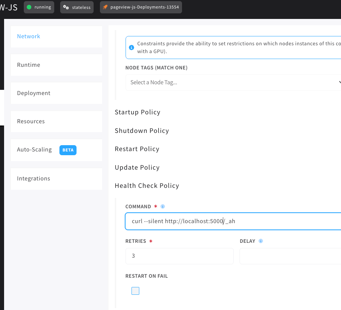The width and height of the screenshot is (341, 310).
Task: Focus the health check COMMAND input field
Action: [x=233, y=221]
